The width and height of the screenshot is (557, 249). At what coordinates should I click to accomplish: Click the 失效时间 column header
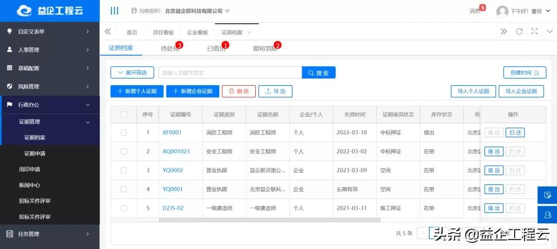[x=354, y=115]
